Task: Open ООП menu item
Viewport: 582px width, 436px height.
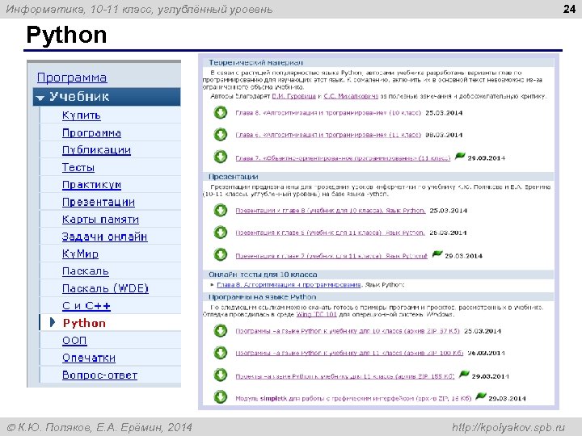Action: pyautogui.click(x=74, y=341)
